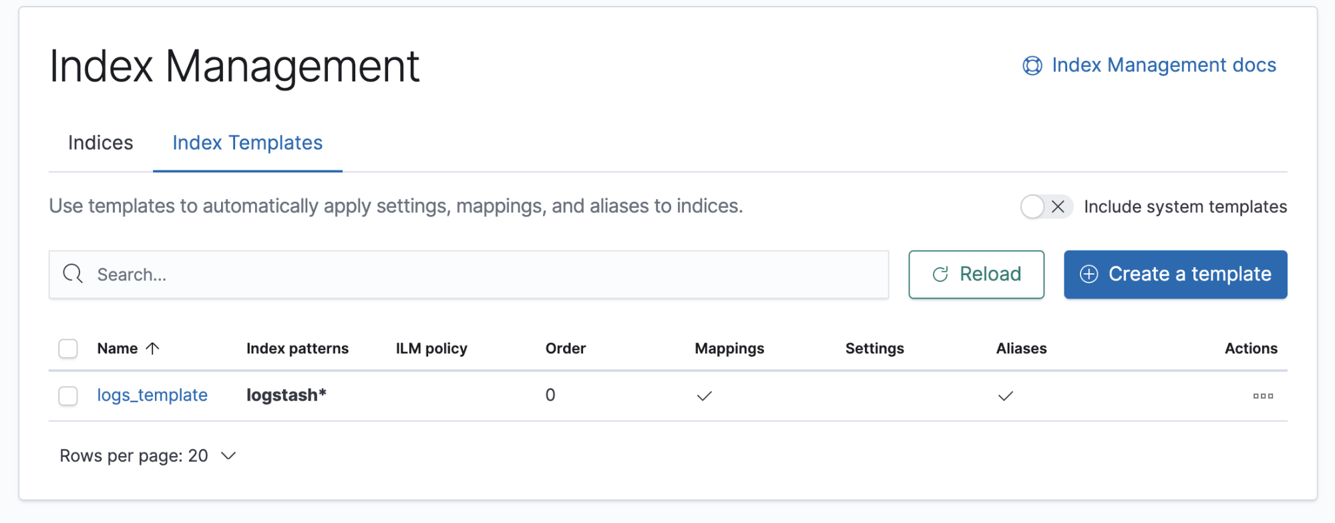Expand the Rows per page dropdown
1335x523 pixels.
[147, 456]
